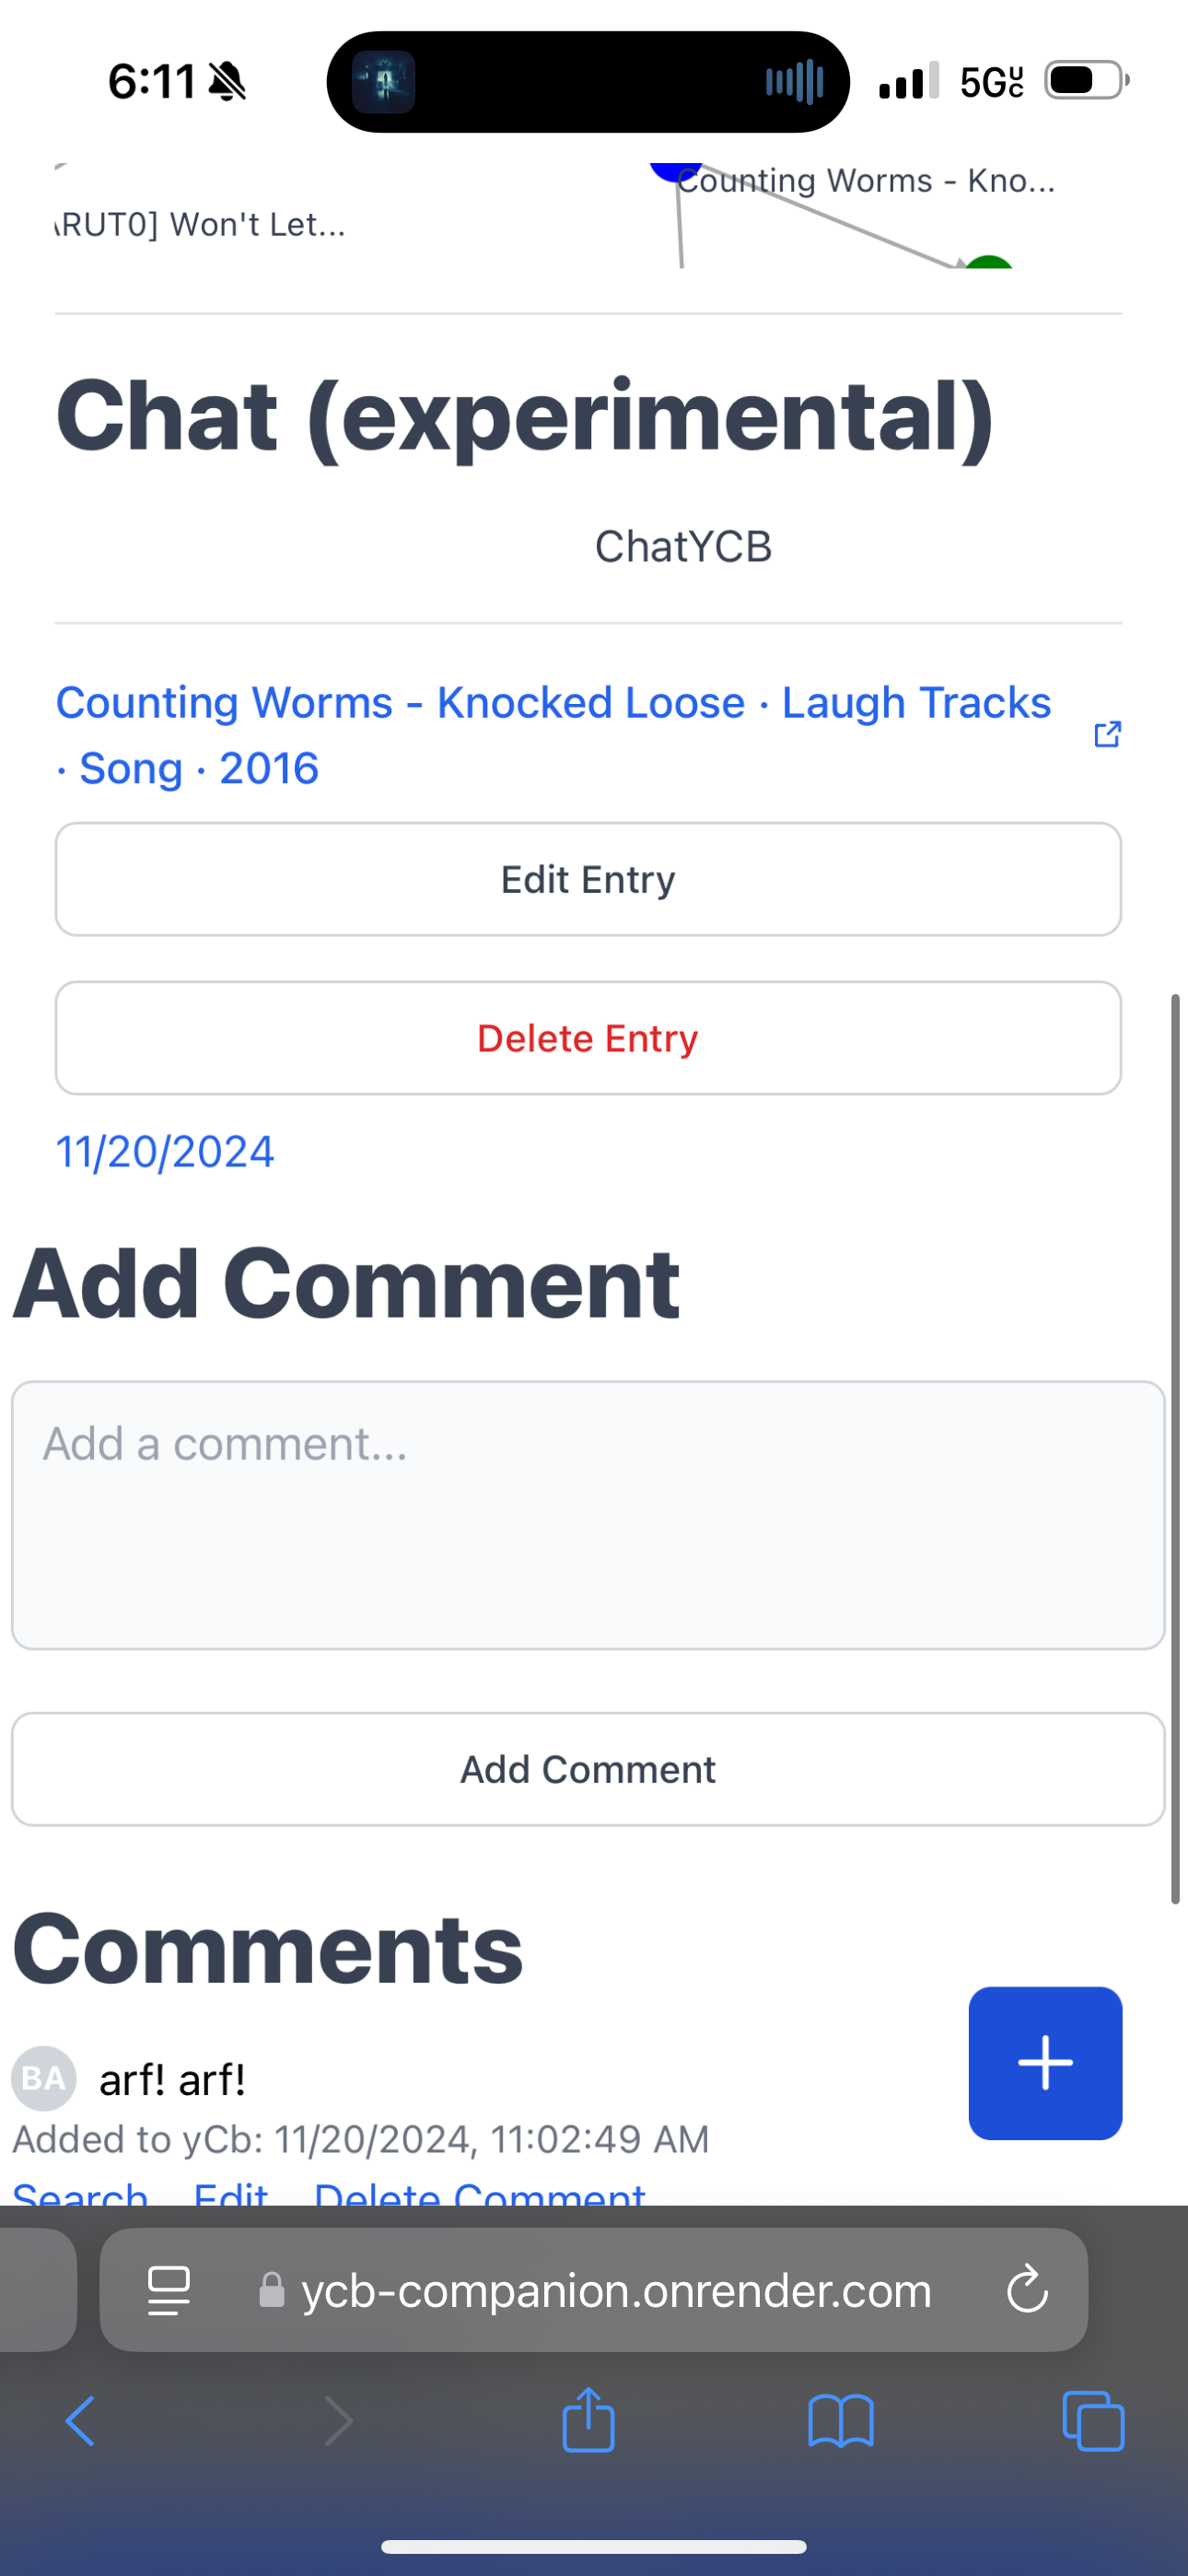Viewport: 1188px width, 2576px height.
Task: Submit with the Add Comment button
Action: (588, 1769)
